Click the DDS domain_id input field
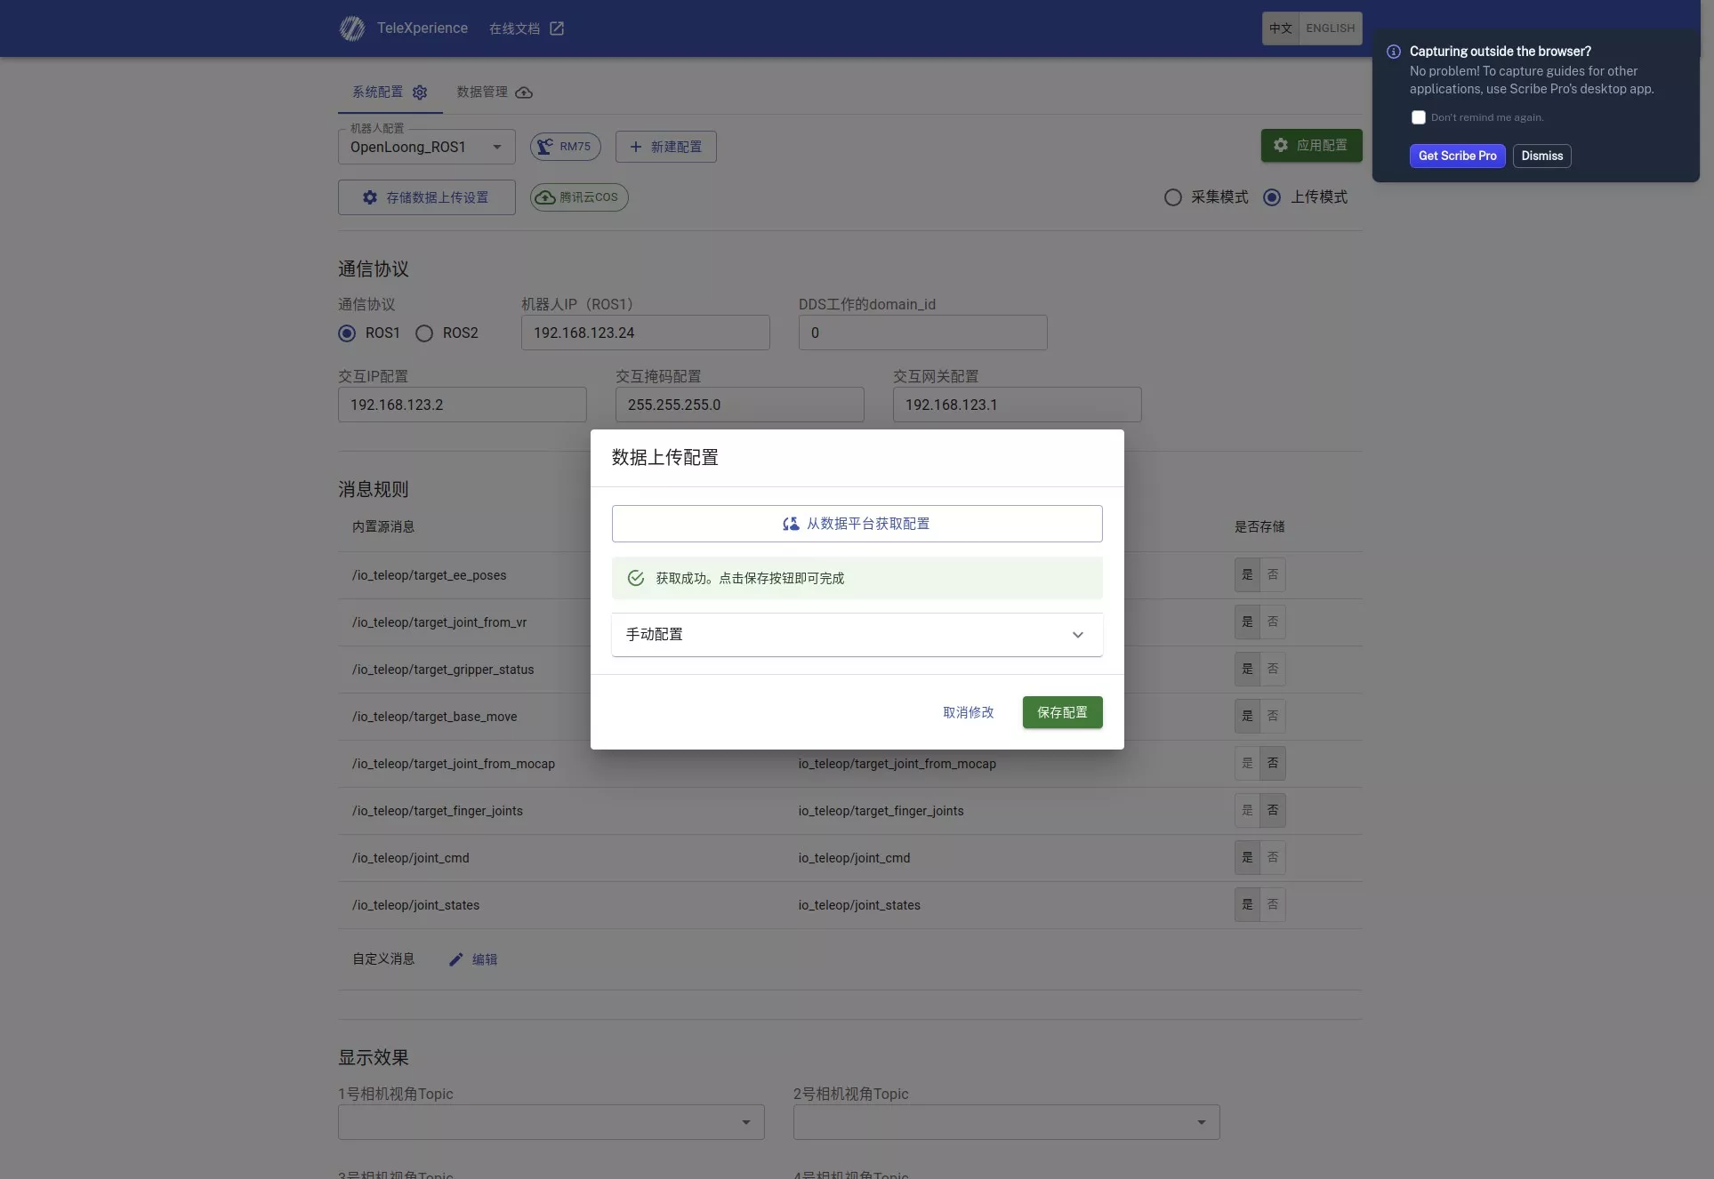Viewport: 1714px width, 1179px height. pyautogui.click(x=923, y=333)
